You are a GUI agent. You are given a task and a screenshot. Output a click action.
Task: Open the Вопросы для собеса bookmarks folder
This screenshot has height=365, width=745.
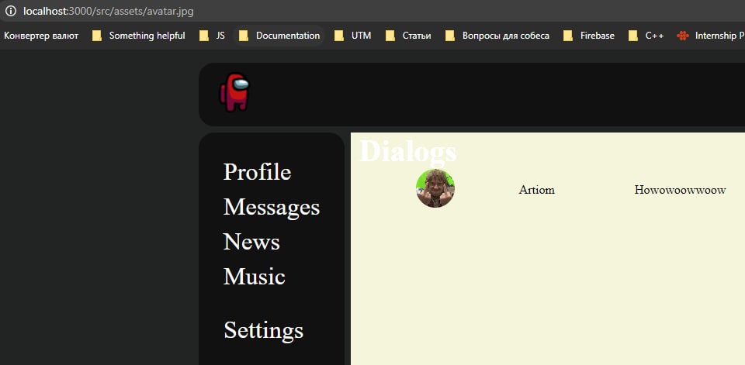point(497,36)
